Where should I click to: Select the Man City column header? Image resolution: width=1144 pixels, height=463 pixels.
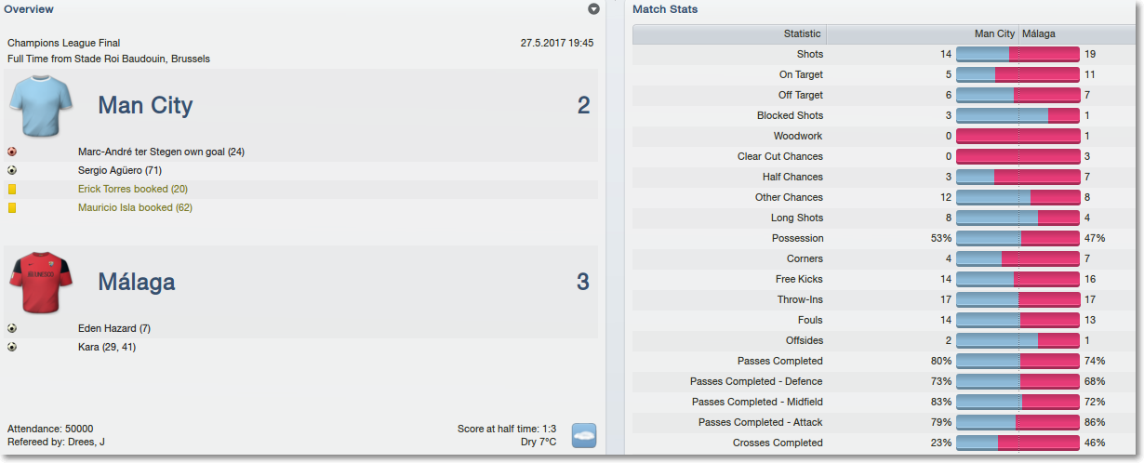pos(923,34)
